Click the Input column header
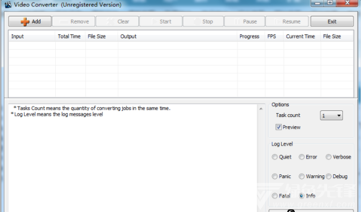Viewport: 361px width, 212px height. point(32,36)
